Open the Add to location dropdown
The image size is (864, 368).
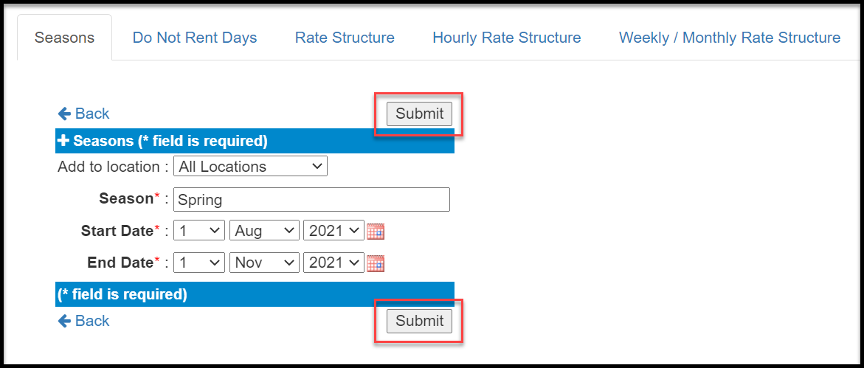251,167
